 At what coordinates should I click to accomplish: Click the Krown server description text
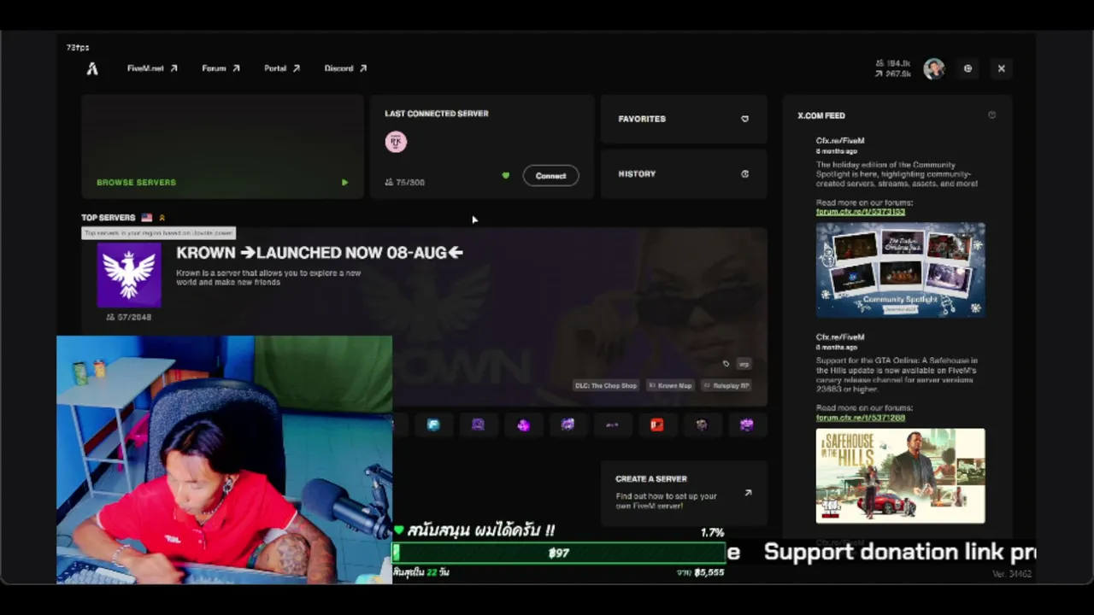(x=268, y=278)
